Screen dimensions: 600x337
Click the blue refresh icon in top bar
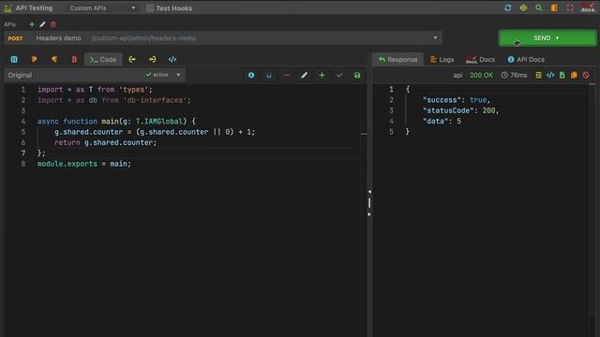[x=508, y=8]
